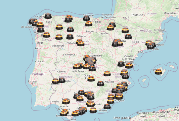179x121 pixels.
Task: Click the beacon marker beside A Coruña
Action: (x=48, y=16)
